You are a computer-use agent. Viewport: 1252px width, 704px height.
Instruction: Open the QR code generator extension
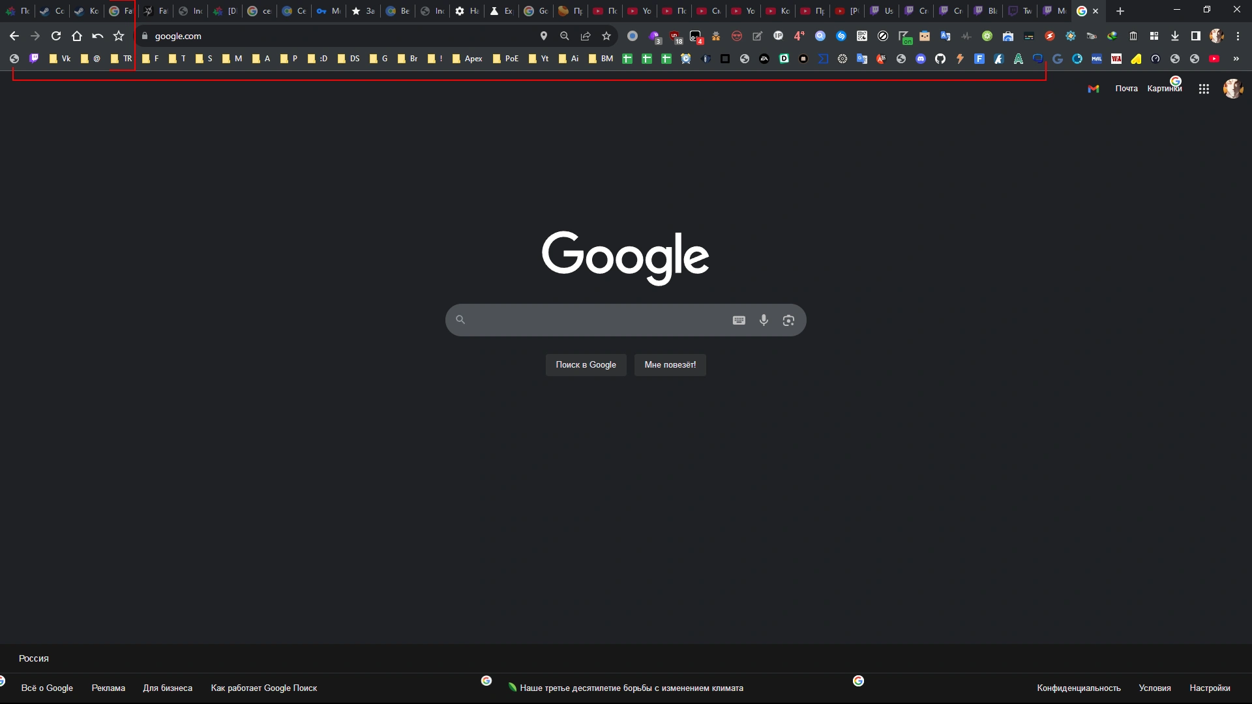(x=862, y=36)
